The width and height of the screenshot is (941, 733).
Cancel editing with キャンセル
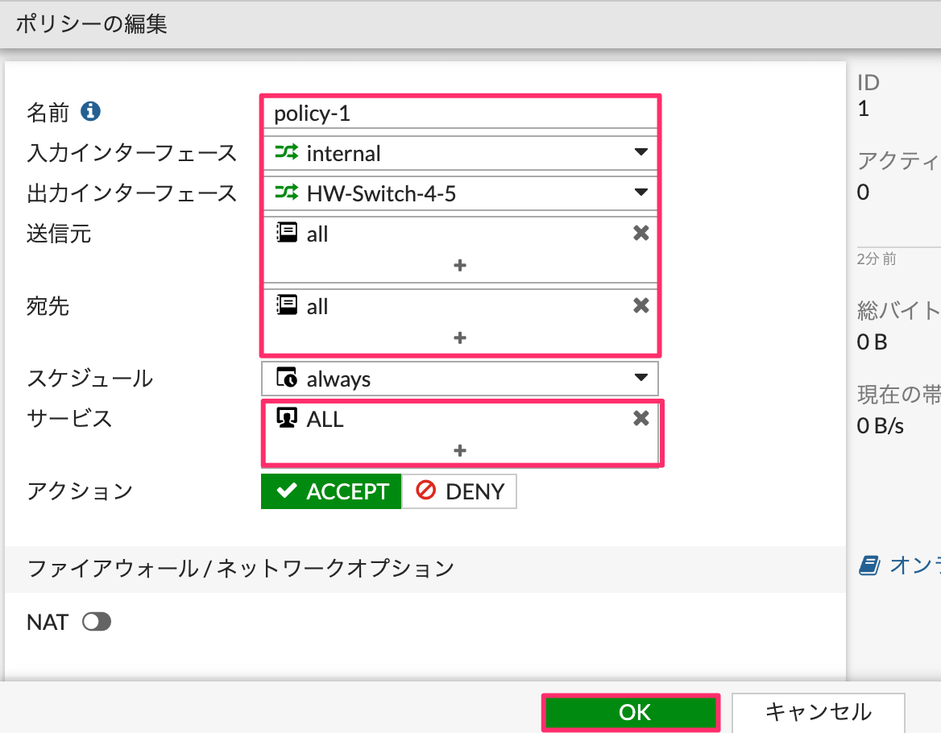pos(818,712)
